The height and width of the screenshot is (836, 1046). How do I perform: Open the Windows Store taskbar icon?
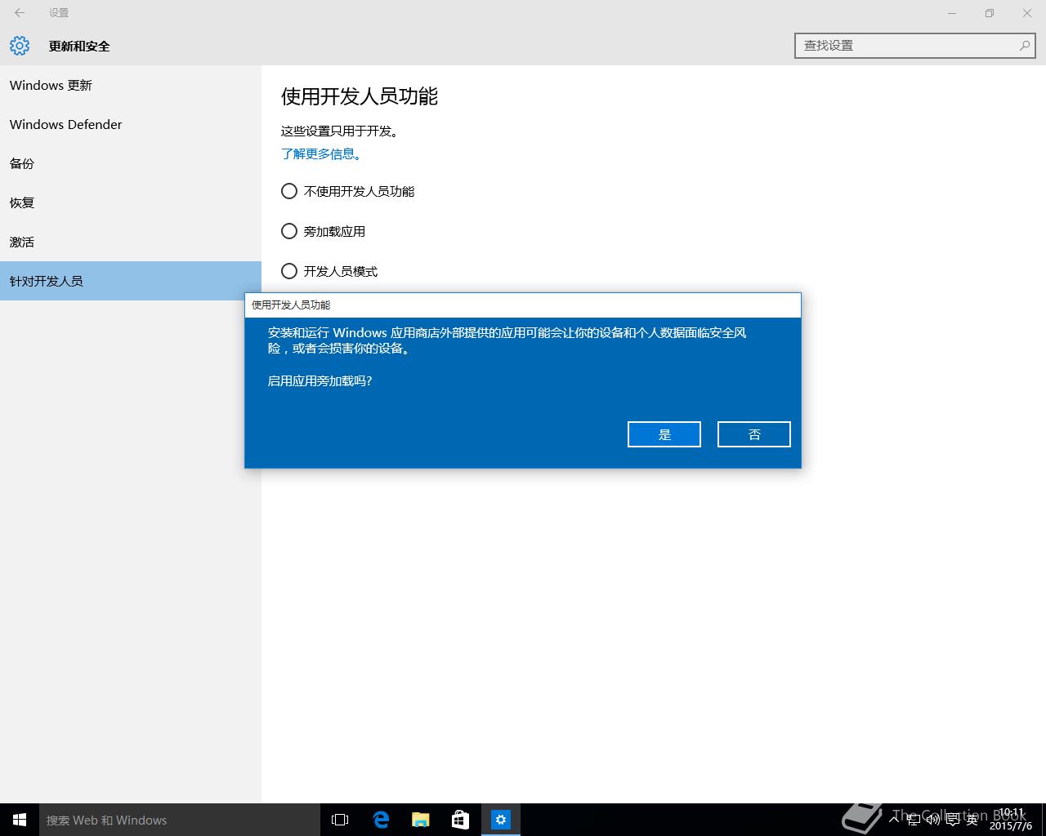[x=460, y=820]
